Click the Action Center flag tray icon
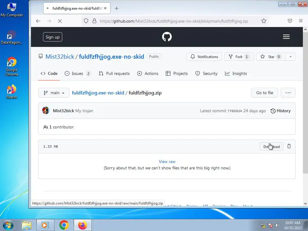Screen dimensions: 308x231 (270, 225)
